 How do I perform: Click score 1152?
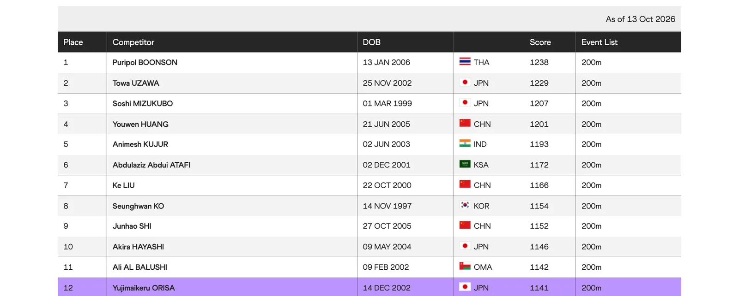coord(539,226)
